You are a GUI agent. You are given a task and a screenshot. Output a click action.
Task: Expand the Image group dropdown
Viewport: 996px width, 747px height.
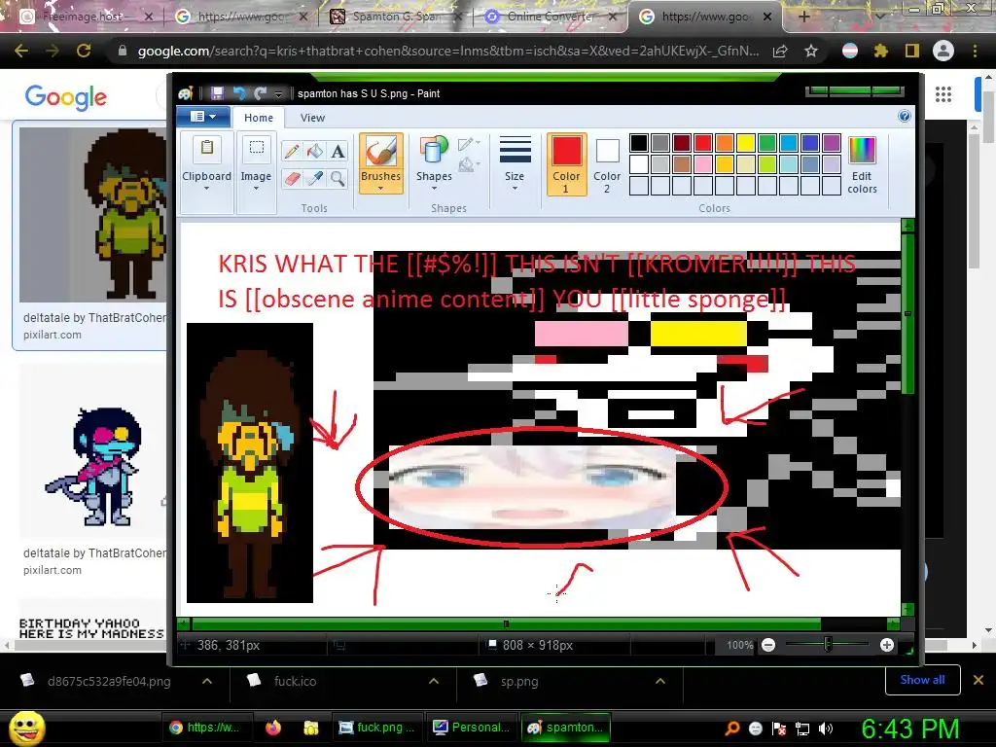point(256,189)
